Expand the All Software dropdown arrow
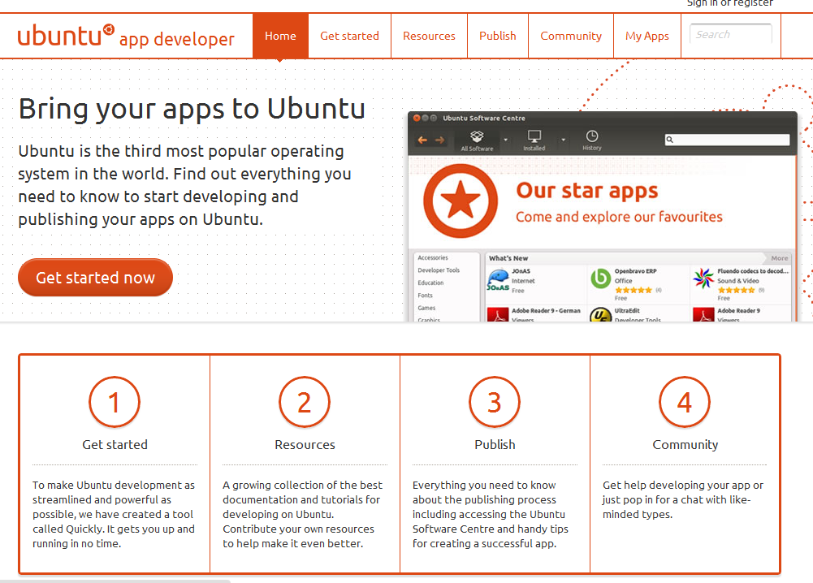Viewport: 813px width, 583px height. tap(505, 140)
